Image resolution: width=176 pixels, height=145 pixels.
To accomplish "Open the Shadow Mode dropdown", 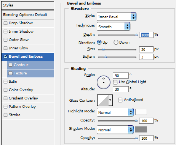I will 115,130.
